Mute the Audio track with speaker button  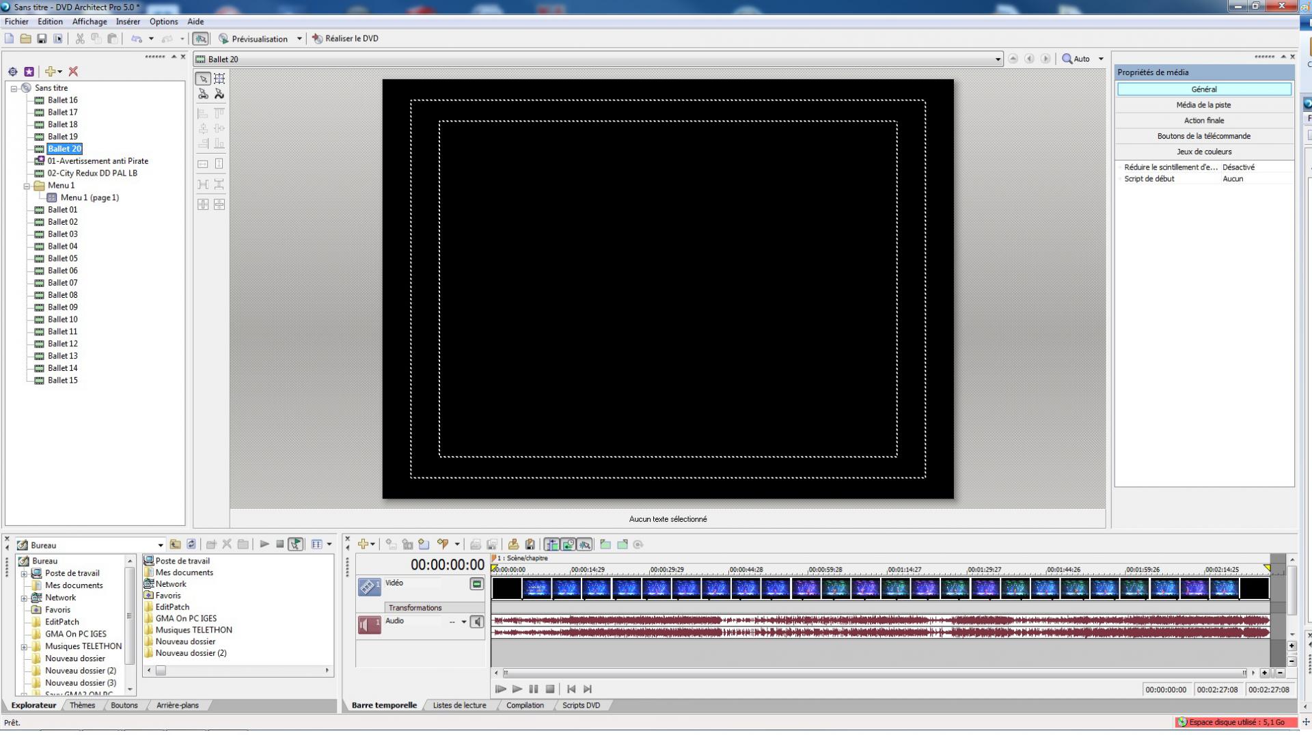coord(477,622)
